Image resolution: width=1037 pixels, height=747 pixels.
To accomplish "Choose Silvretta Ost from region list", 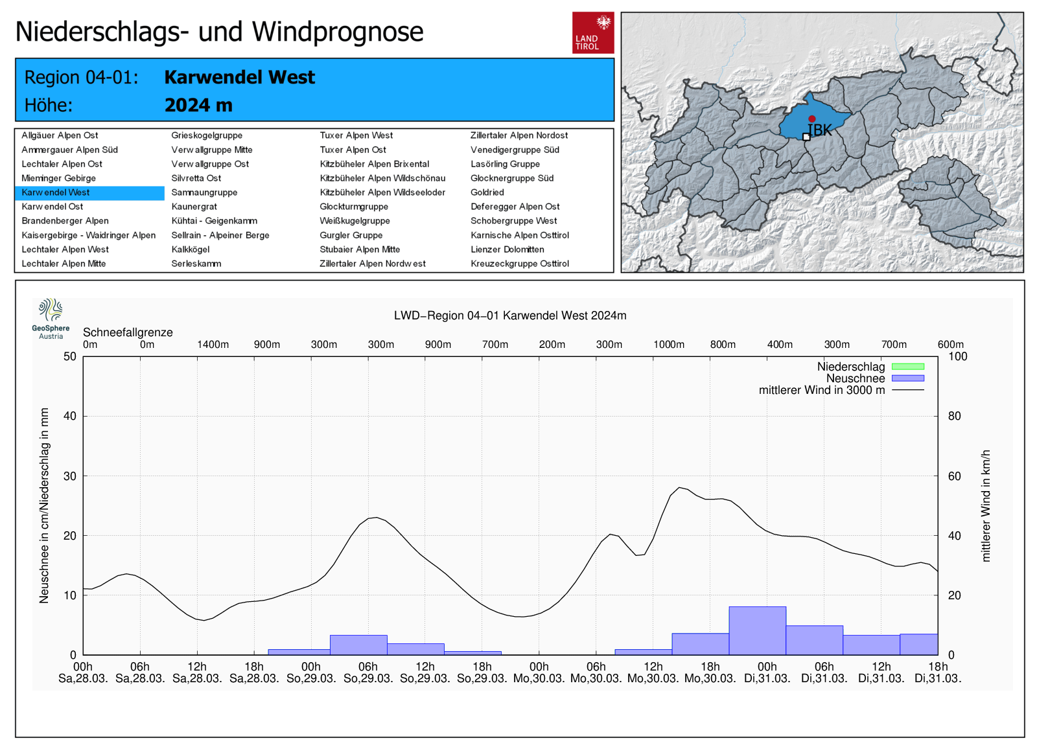I will [x=196, y=178].
